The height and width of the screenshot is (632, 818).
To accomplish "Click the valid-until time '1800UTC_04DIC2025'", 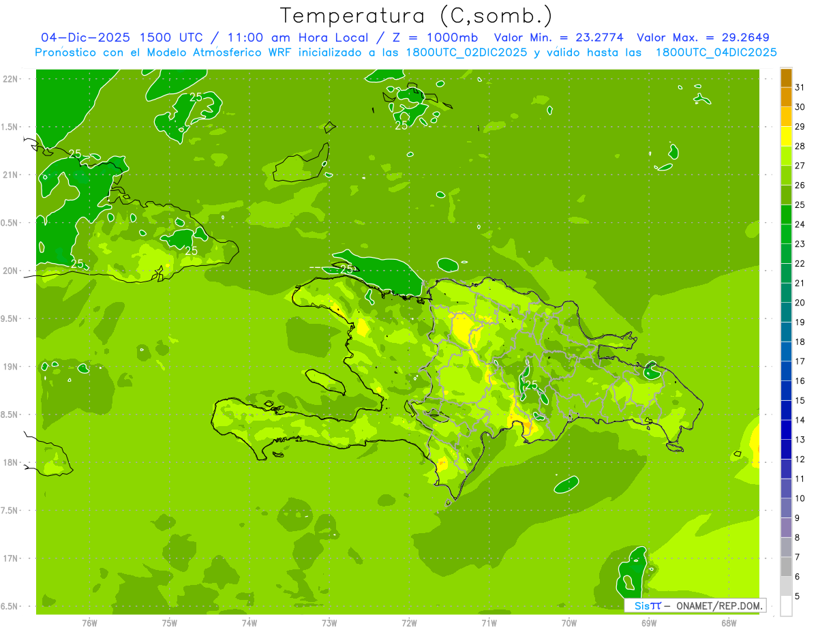I will point(716,52).
